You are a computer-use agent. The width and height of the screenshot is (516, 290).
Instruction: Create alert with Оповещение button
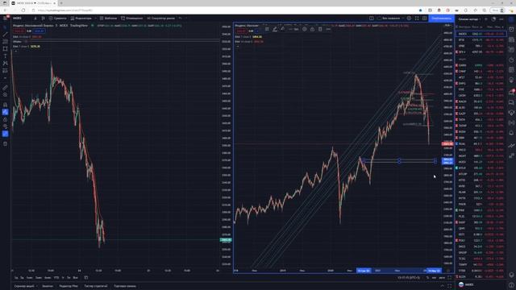tap(131, 18)
